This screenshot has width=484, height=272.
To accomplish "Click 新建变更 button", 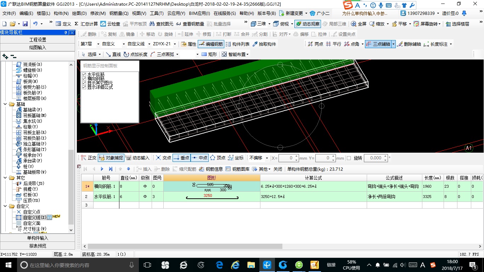I will pyautogui.click(x=292, y=13).
